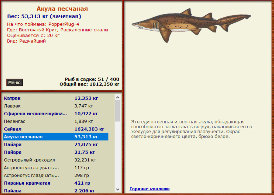Click the highlighted Акула песчаная row
The image size is (274, 195).
click(55, 137)
